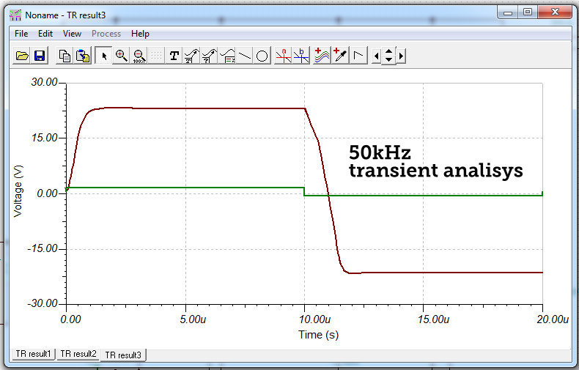Image resolution: width=579 pixels, height=370 pixels.
Task: Click the -30.00 voltage axis value
Action: click(x=43, y=303)
